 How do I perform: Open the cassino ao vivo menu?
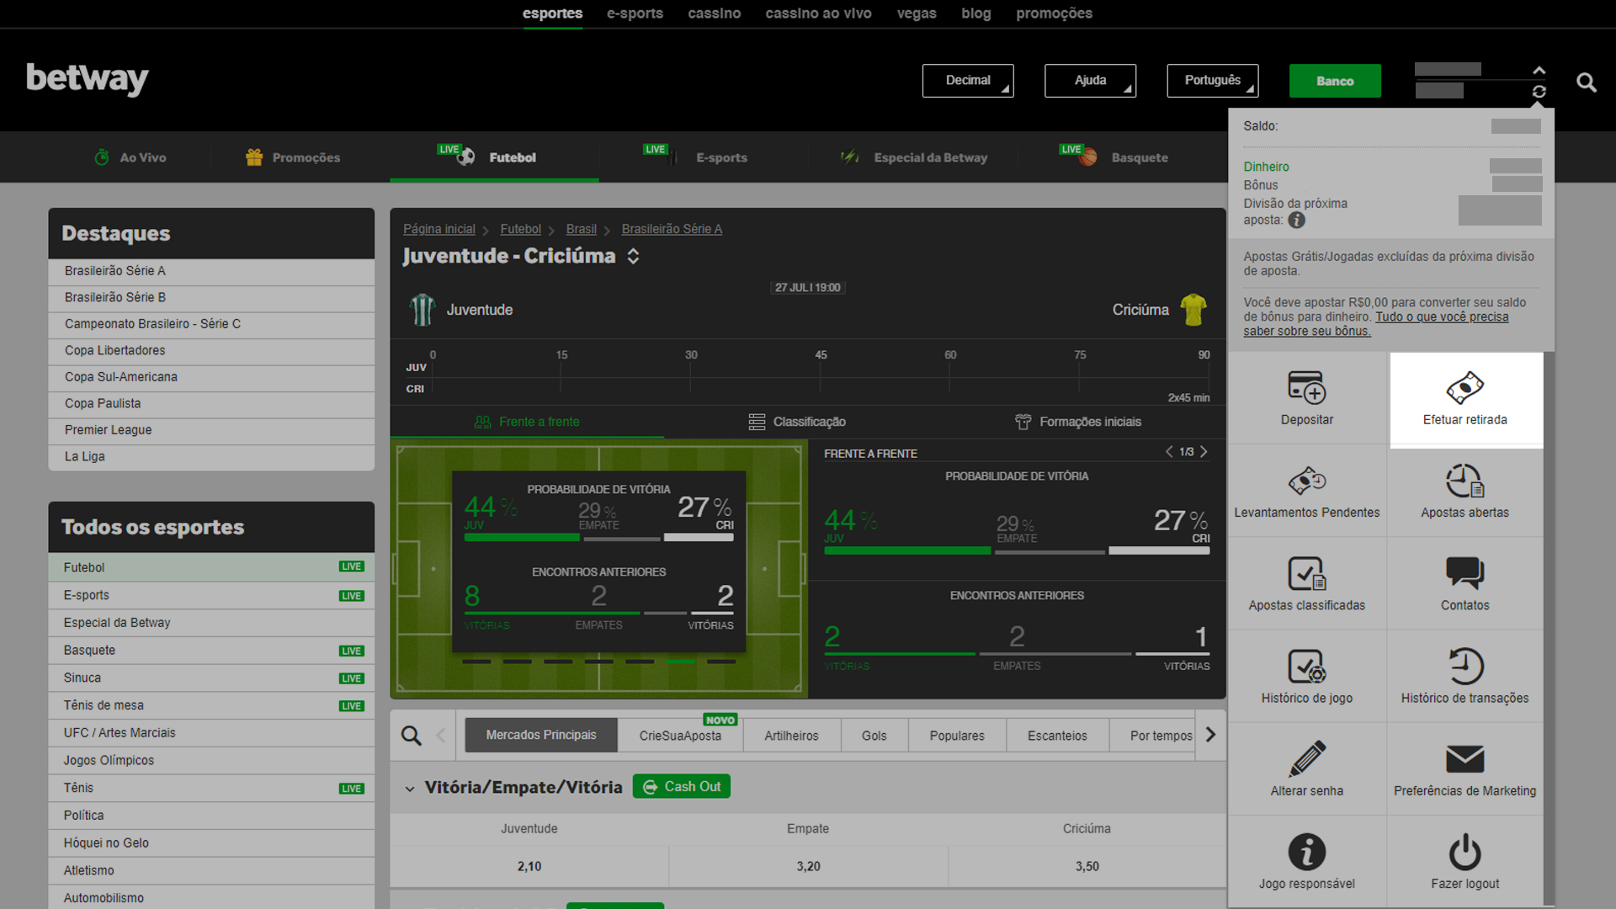pyautogui.click(x=818, y=13)
